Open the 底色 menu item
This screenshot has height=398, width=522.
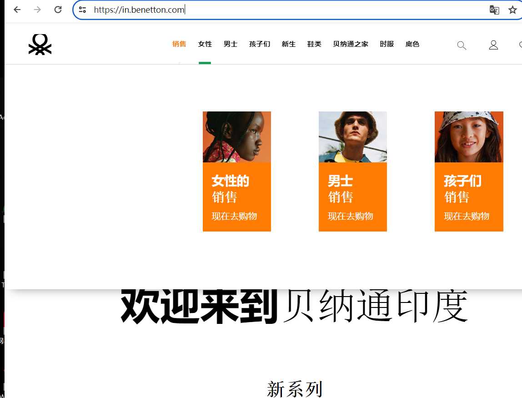(412, 44)
